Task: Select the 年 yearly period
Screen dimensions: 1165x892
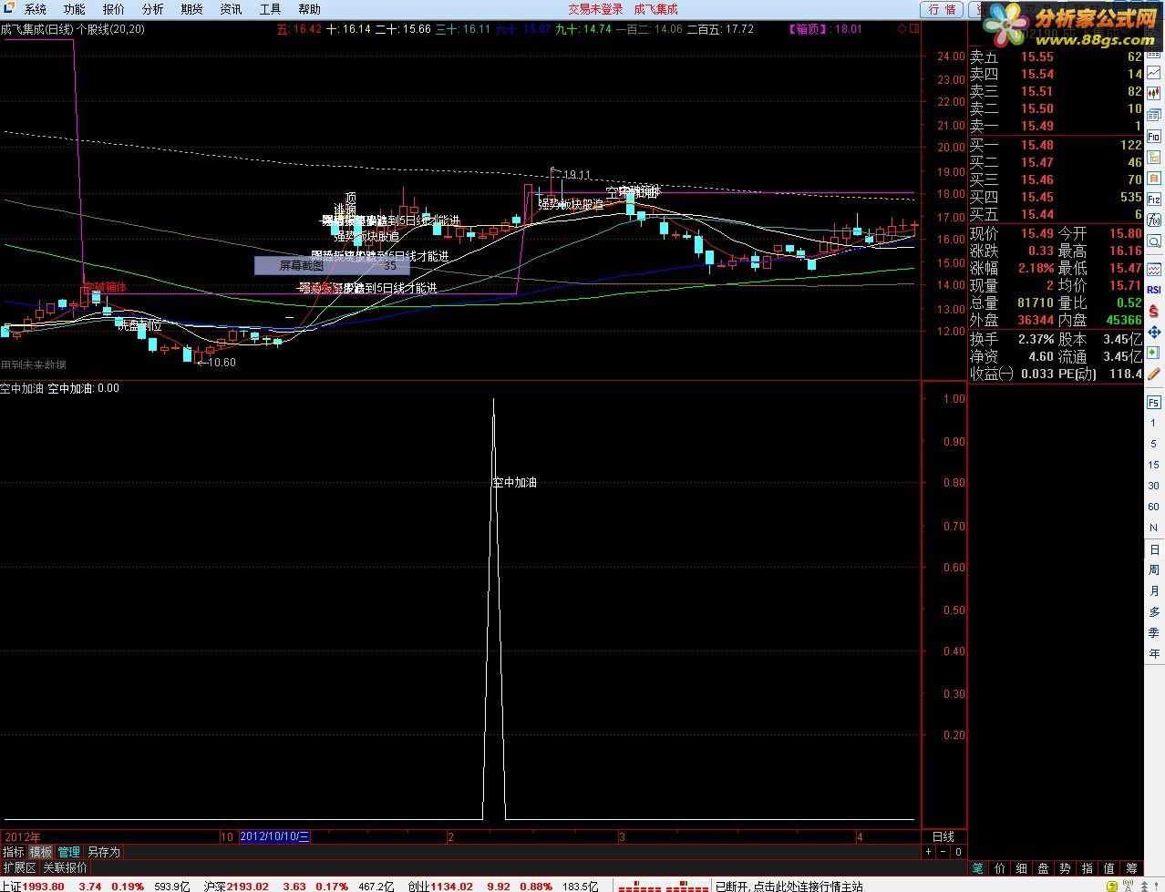Action: click(1153, 653)
